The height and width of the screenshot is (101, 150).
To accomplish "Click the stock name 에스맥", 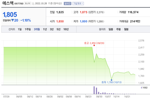I will (x=8, y=3).
